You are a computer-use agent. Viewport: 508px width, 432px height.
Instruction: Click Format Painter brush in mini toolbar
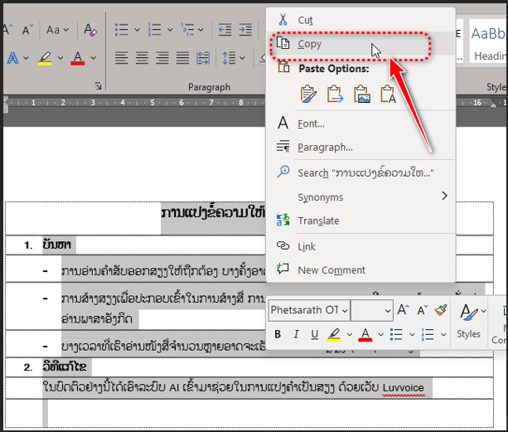coord(441,310)
